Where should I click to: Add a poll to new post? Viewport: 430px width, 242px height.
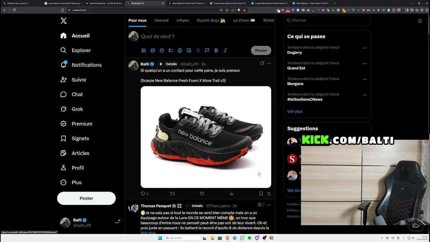pos(171,50)
